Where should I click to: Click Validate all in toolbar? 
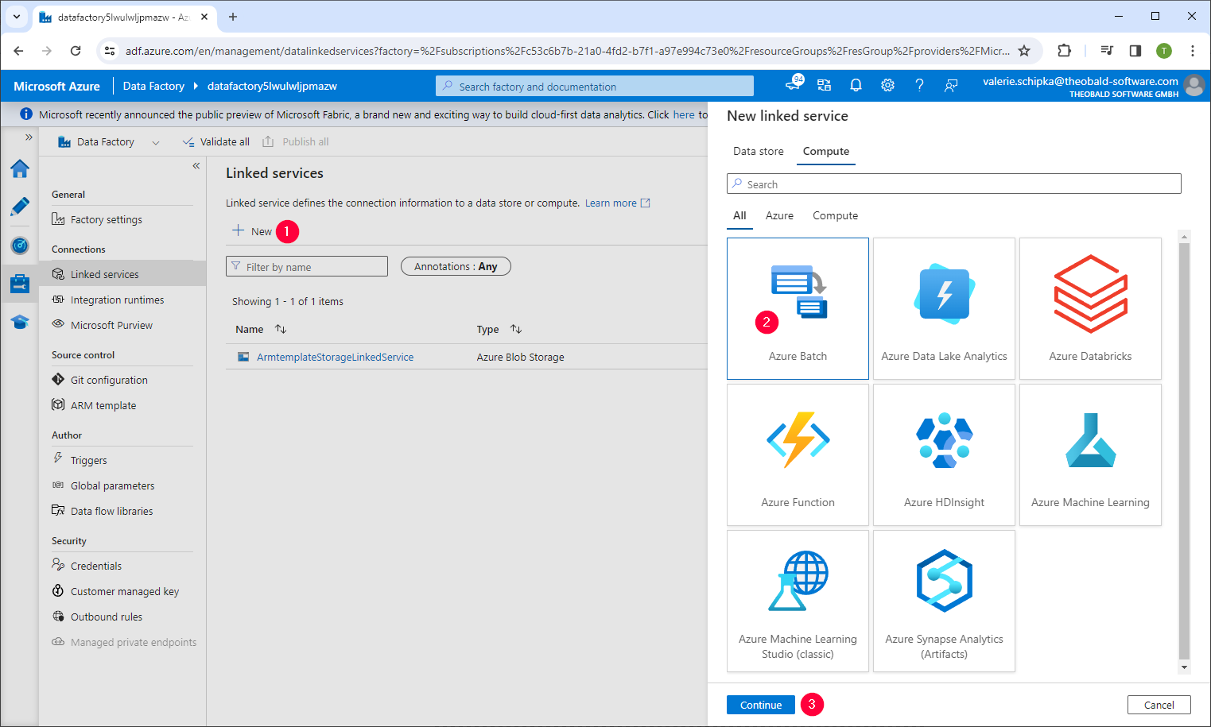(x=215, y=141)
